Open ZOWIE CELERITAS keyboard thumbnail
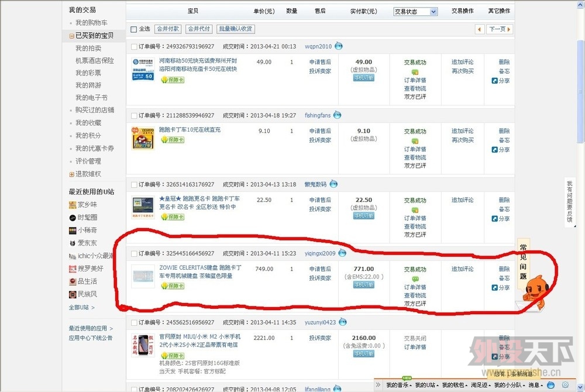This screenshot has height=392, width=585. click(143, 276)
